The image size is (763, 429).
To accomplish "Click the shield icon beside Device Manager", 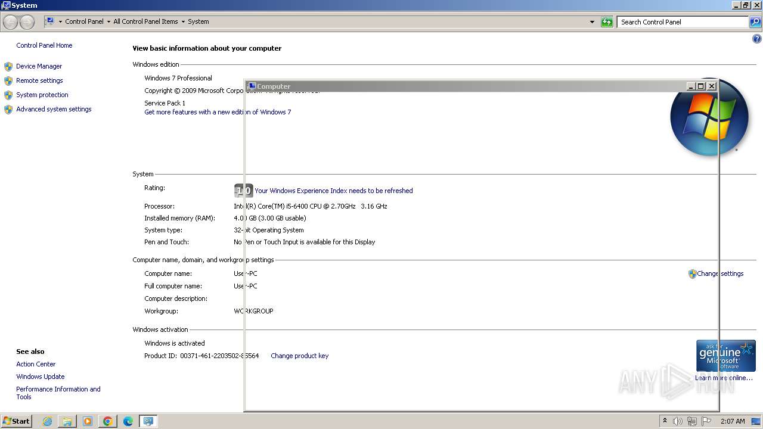I will [x=8, y=66].
